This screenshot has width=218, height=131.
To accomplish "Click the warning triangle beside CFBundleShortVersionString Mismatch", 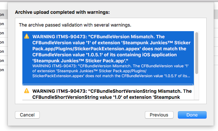I will (x=27, y=91).
